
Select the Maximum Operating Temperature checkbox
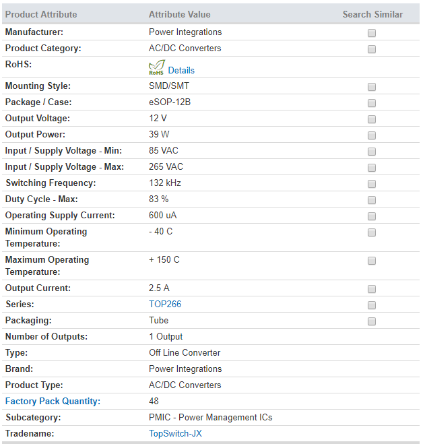pos(372,261)
